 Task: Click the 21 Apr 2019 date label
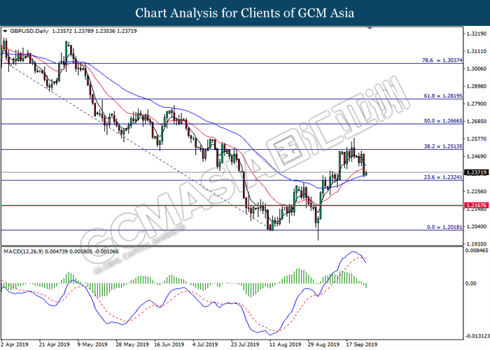(54, 344)
